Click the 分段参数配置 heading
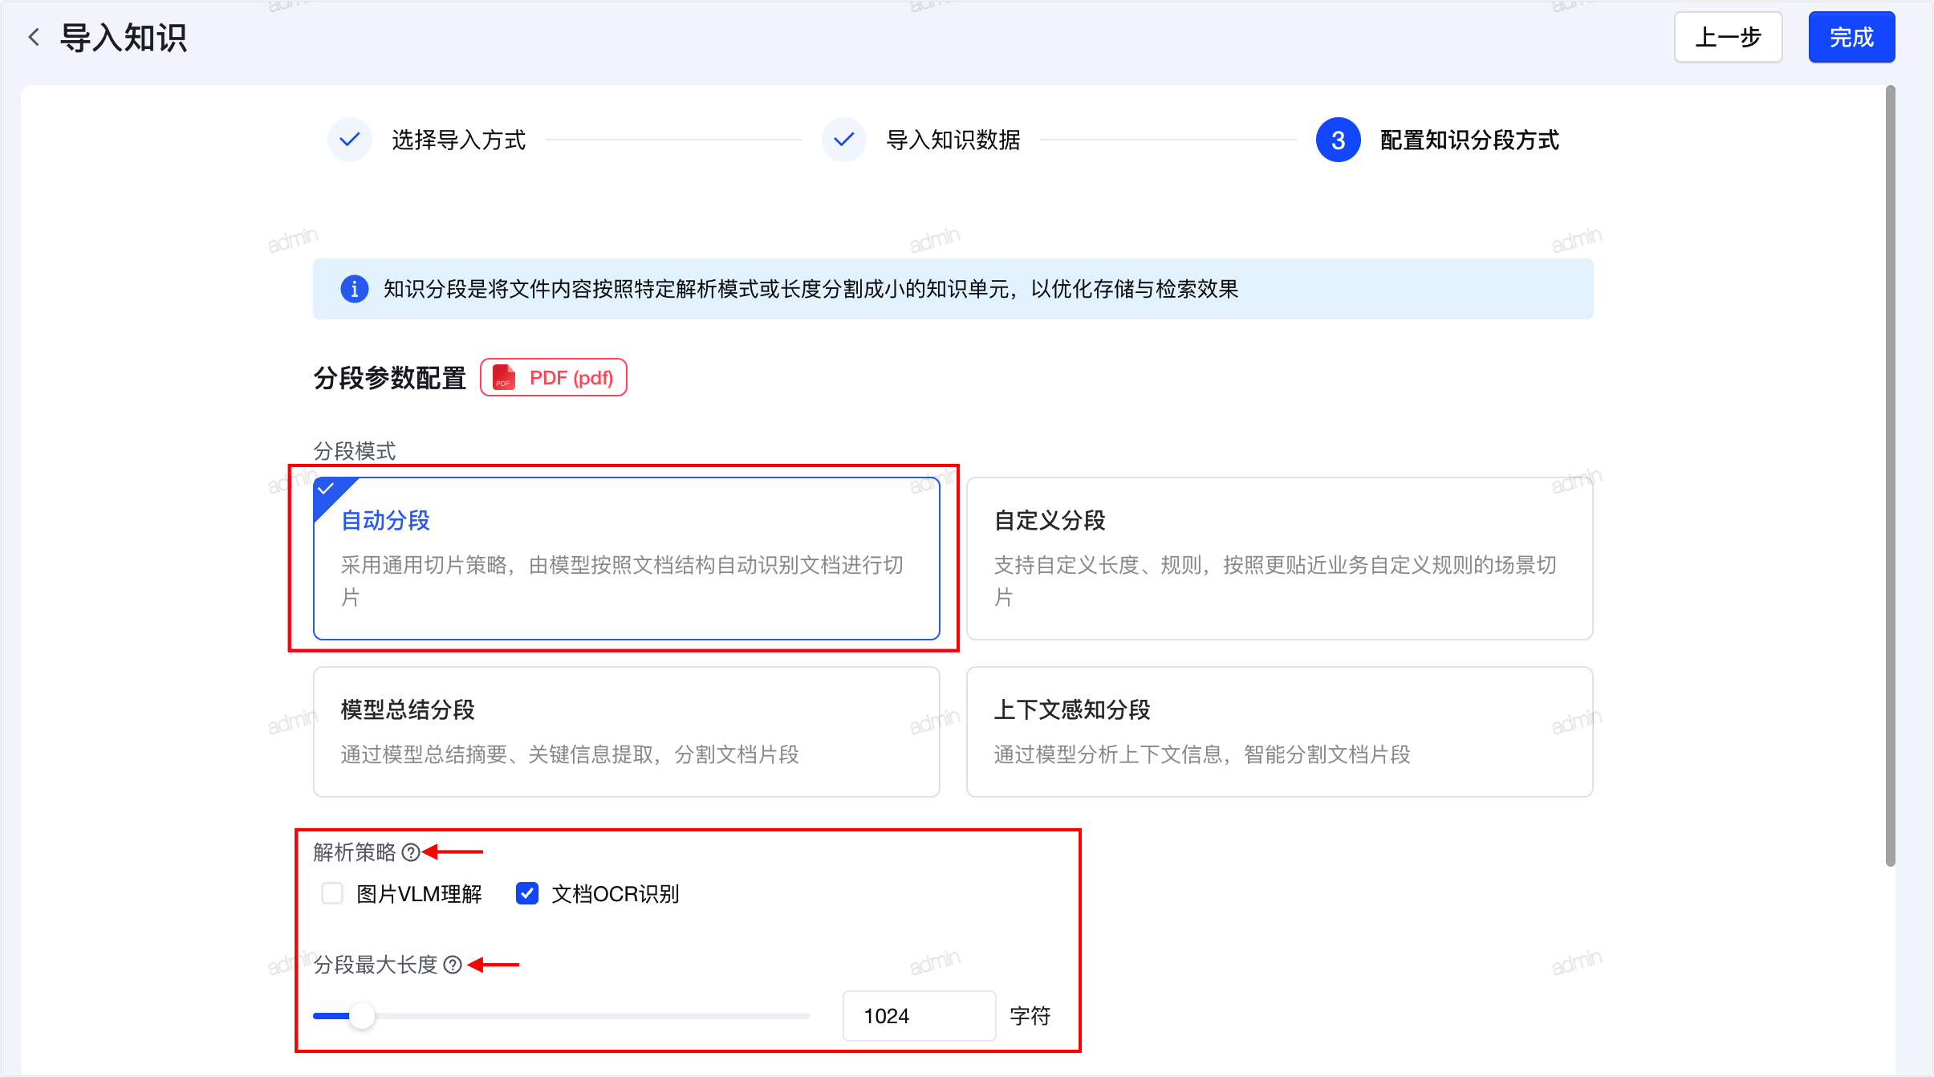Image resolution: width=1934 pixels, height=1077 pixels. point(389,378)
